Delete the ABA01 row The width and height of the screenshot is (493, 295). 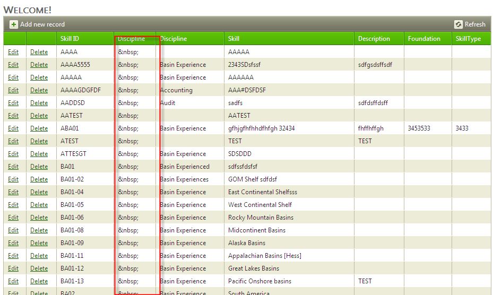39,128
